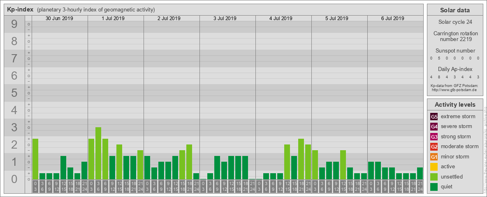This screenshot has height=197, width=487.
Task: Click the 'extreme storm' legend label
Action: 458,117
